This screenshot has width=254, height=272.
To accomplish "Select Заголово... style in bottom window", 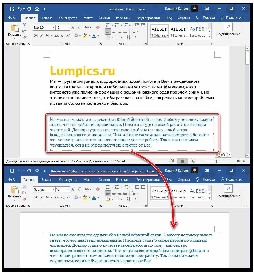I will (198, 193).
